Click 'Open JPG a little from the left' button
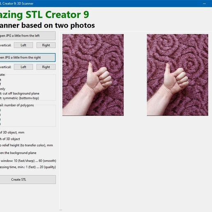This screenshot has height=212, width=212. tap(28, 36)
